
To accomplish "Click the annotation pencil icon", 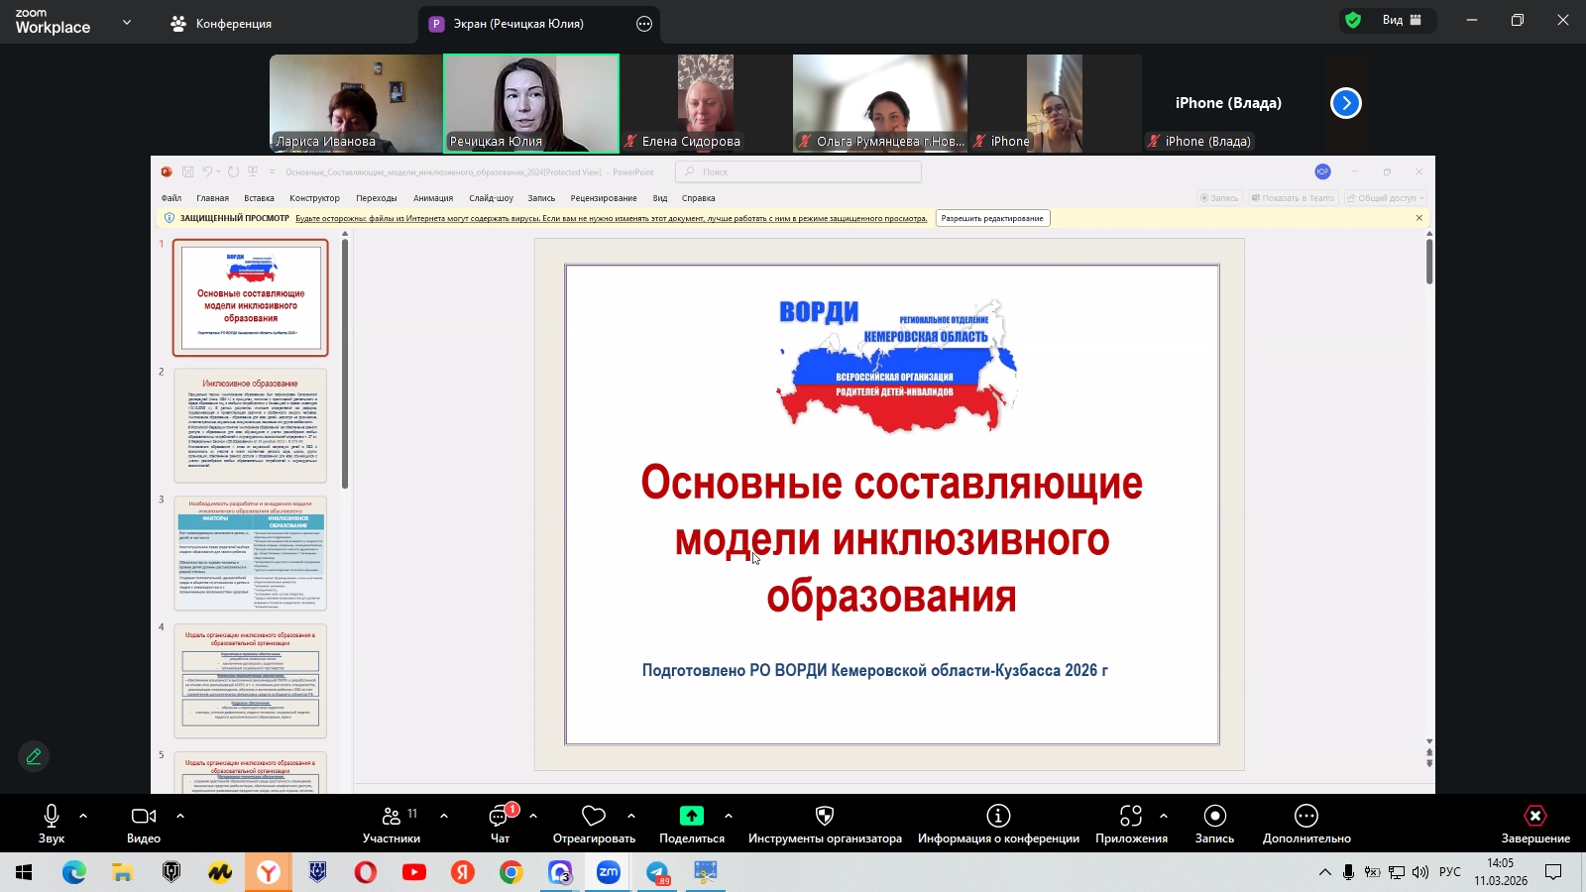I will 34,756.
